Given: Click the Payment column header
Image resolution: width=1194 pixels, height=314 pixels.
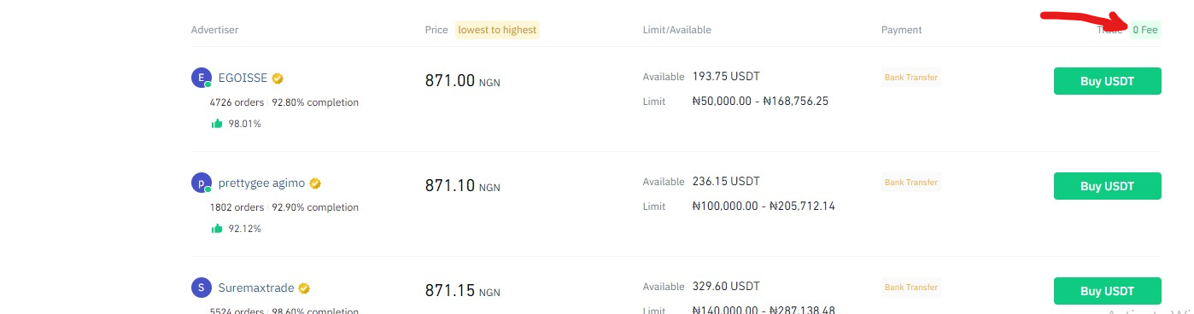Looking at the screenshot, I should coord(901,30).
